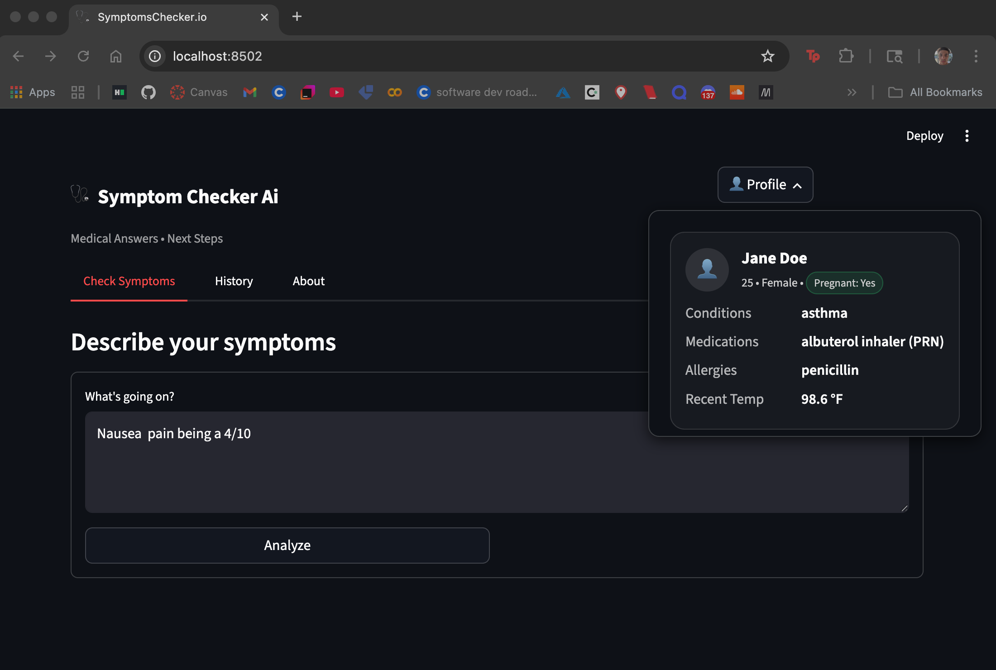Viewport: 996px width, 670px height.
Task: Open the About tab
Action: (x=308, y=281)
